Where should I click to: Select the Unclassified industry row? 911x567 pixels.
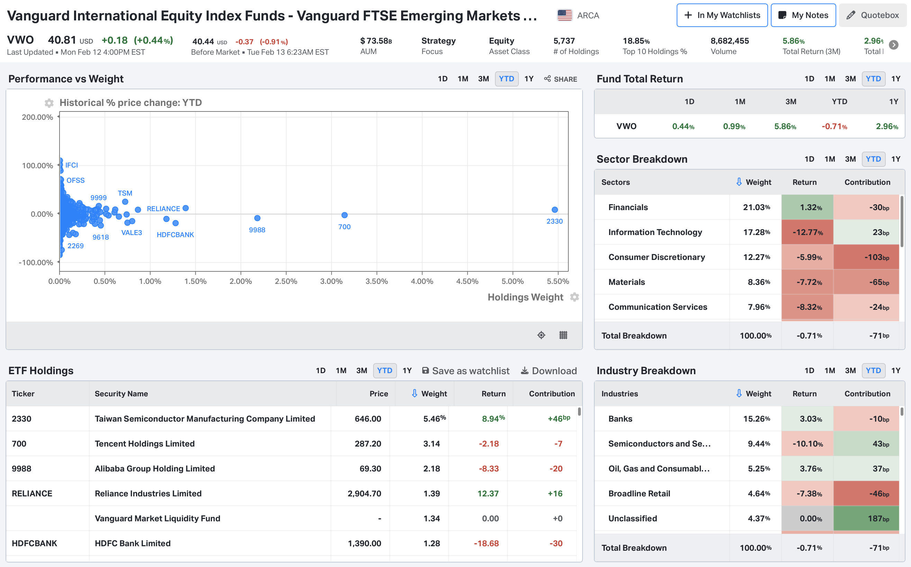coord(747,518)
